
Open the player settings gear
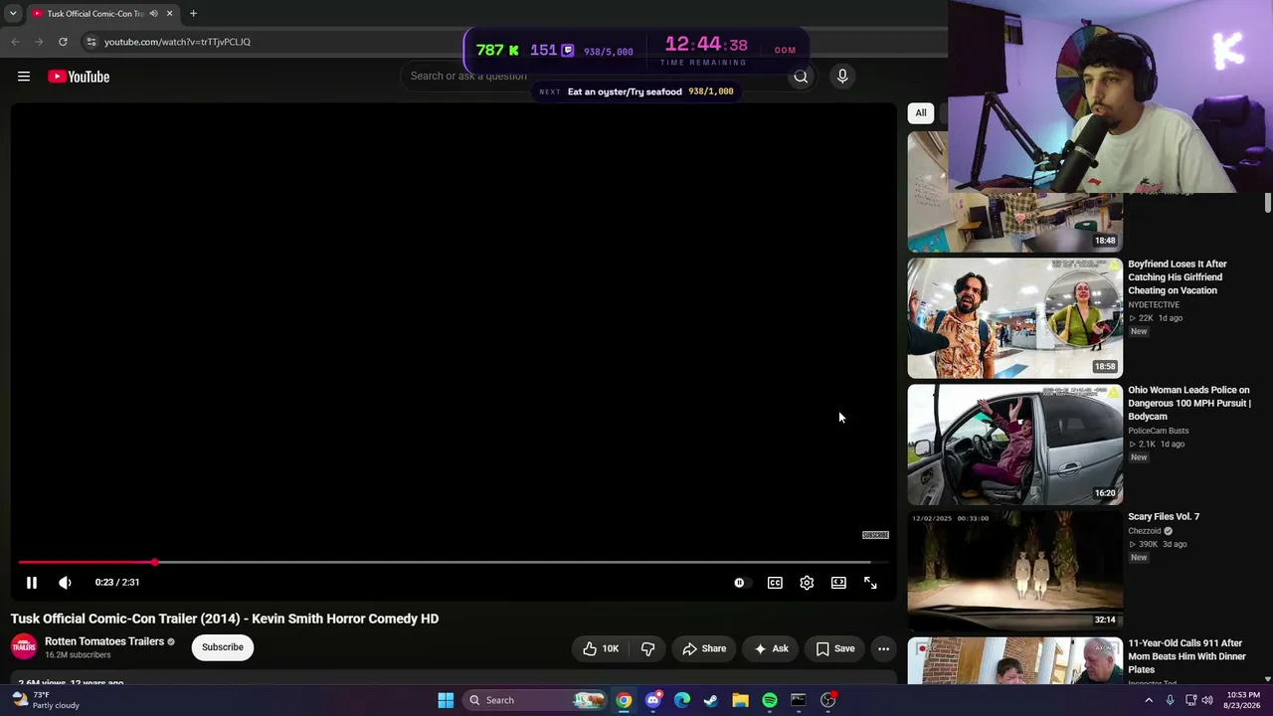click(807, 583)
